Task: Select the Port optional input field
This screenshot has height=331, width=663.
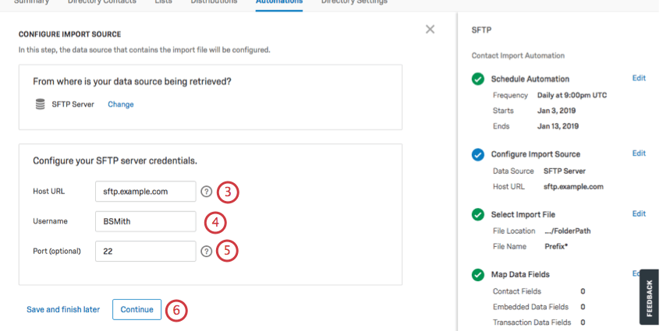Action: pos(145,252)
